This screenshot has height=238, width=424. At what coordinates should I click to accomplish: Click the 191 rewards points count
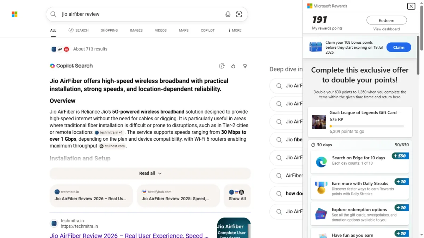pos(319,20)
